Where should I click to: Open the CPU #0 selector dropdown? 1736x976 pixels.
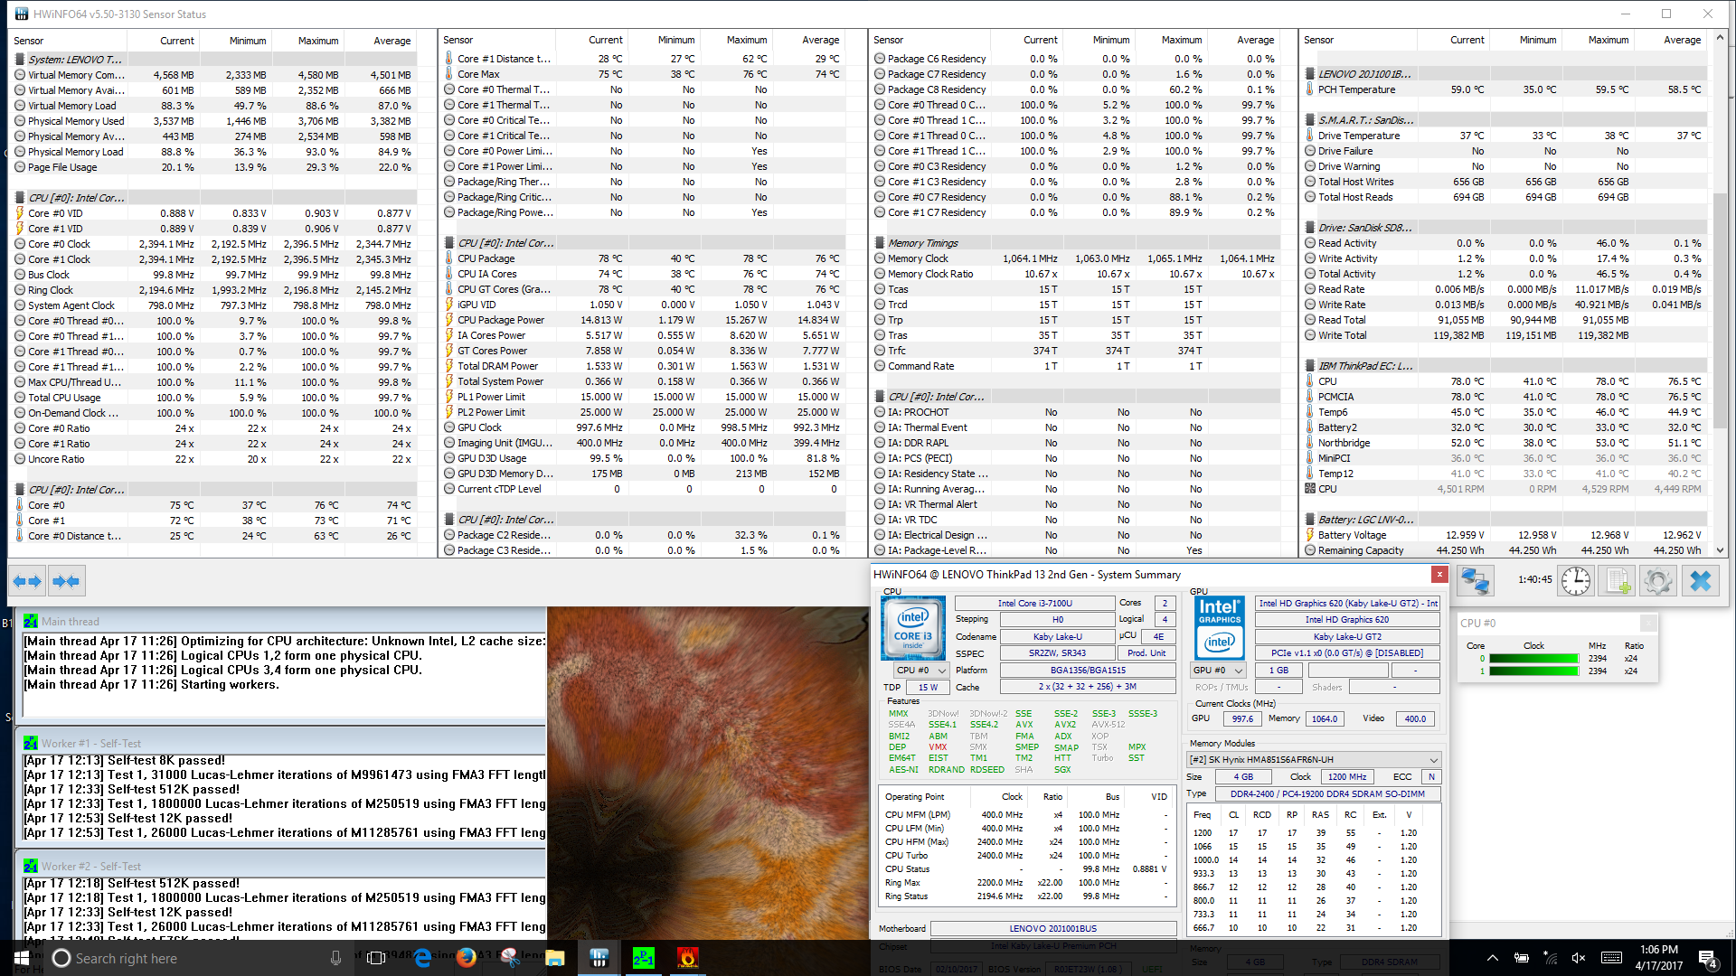920,671
